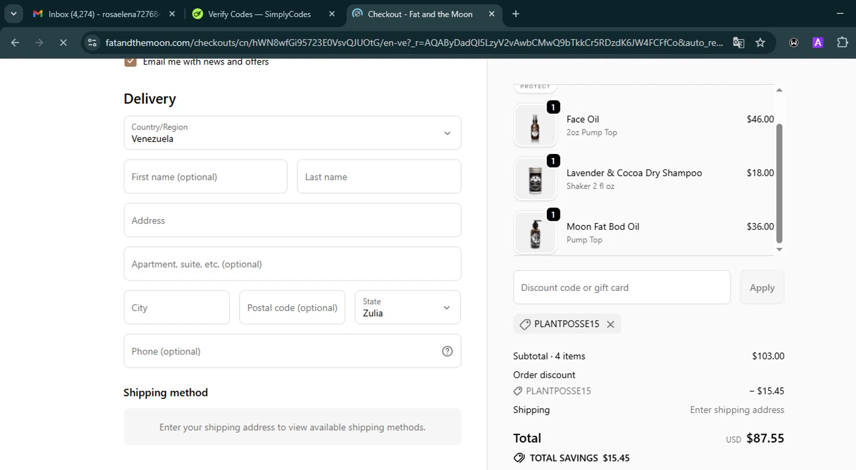856x470 pixels.
Task: Bookmark this page with the star
Action: tap(760, 43)
